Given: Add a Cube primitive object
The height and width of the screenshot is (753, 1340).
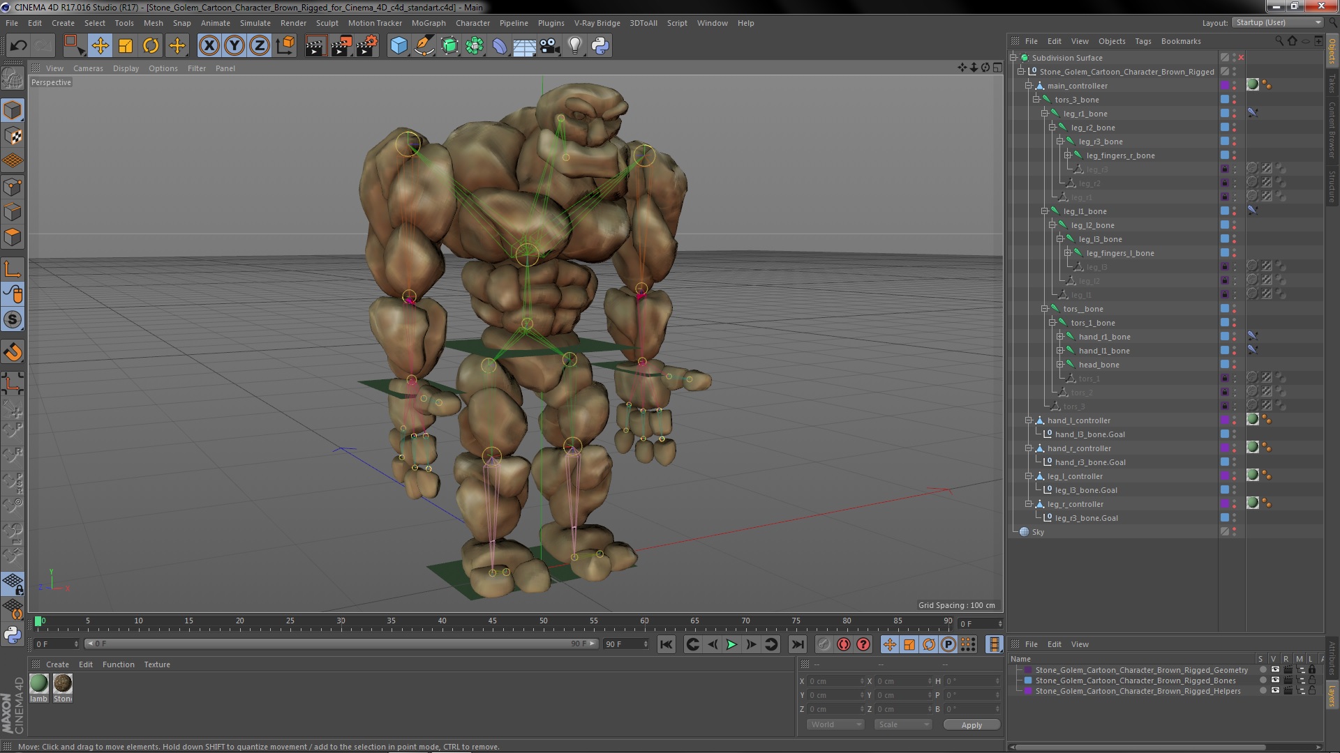Looking at the screenshot, I should point(399,46).
